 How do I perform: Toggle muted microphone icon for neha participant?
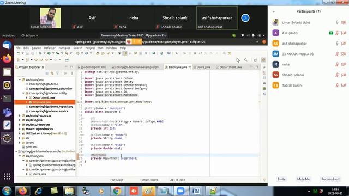[337, 64]
